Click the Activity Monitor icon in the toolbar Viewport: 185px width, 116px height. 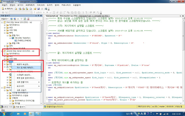coord(46,9)
